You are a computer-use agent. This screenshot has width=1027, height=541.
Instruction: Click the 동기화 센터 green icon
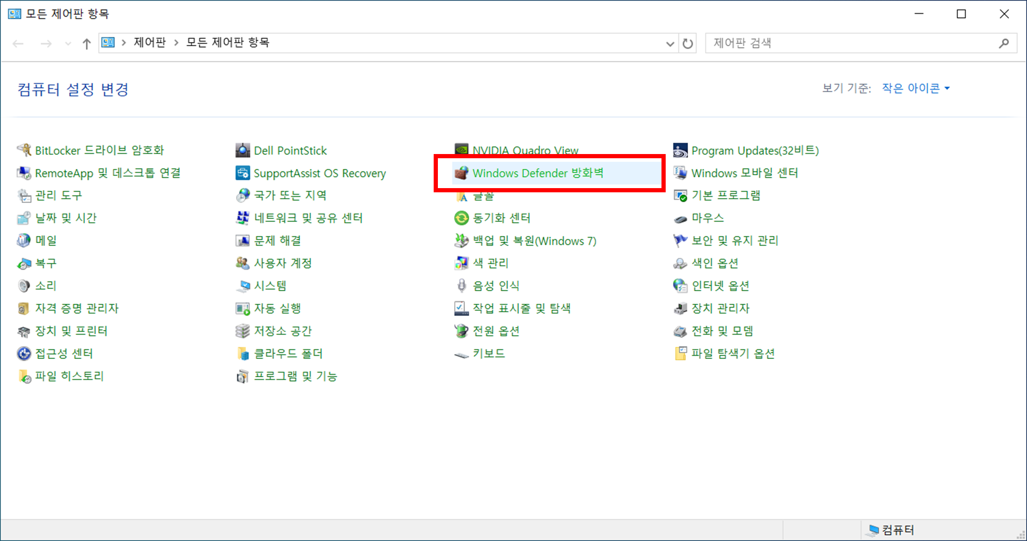point(461,218)
